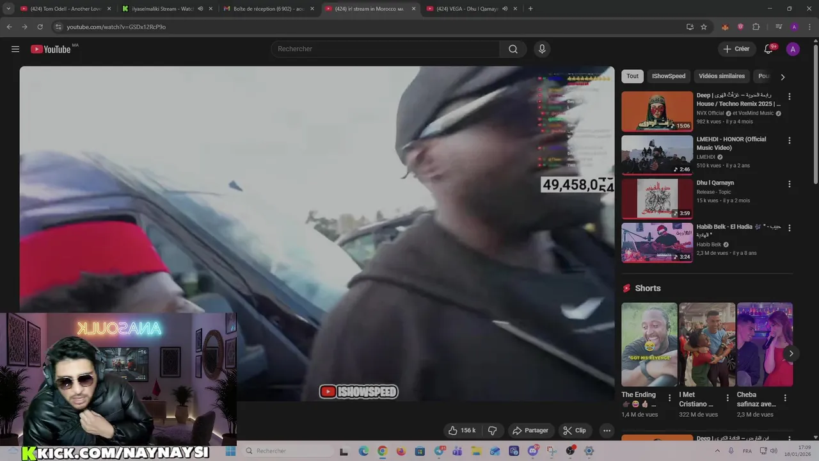The height and width of the screenshot is (461, 819).
Task: Open site information icon in the address bar
Action: click(58, 27)
